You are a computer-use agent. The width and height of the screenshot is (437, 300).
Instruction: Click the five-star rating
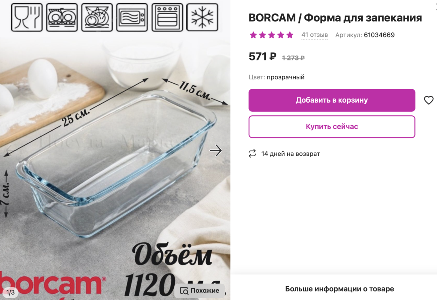pos(271,35)
